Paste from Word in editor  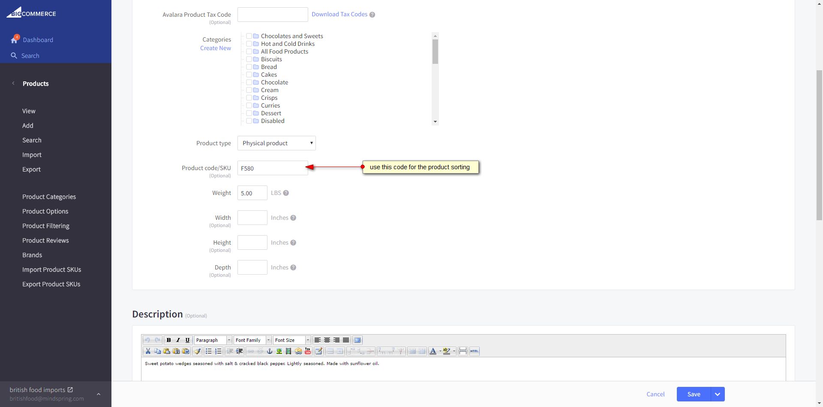coord(186,351)
